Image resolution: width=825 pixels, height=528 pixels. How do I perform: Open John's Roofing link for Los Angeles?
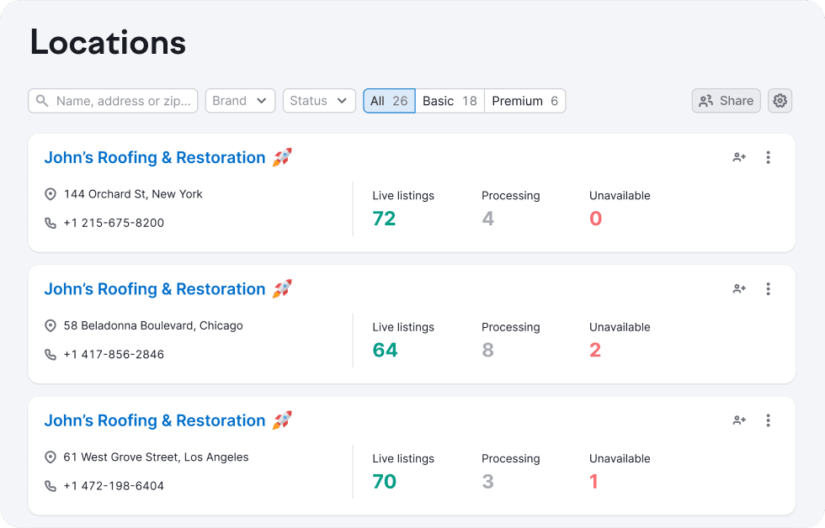click(155, 420)
